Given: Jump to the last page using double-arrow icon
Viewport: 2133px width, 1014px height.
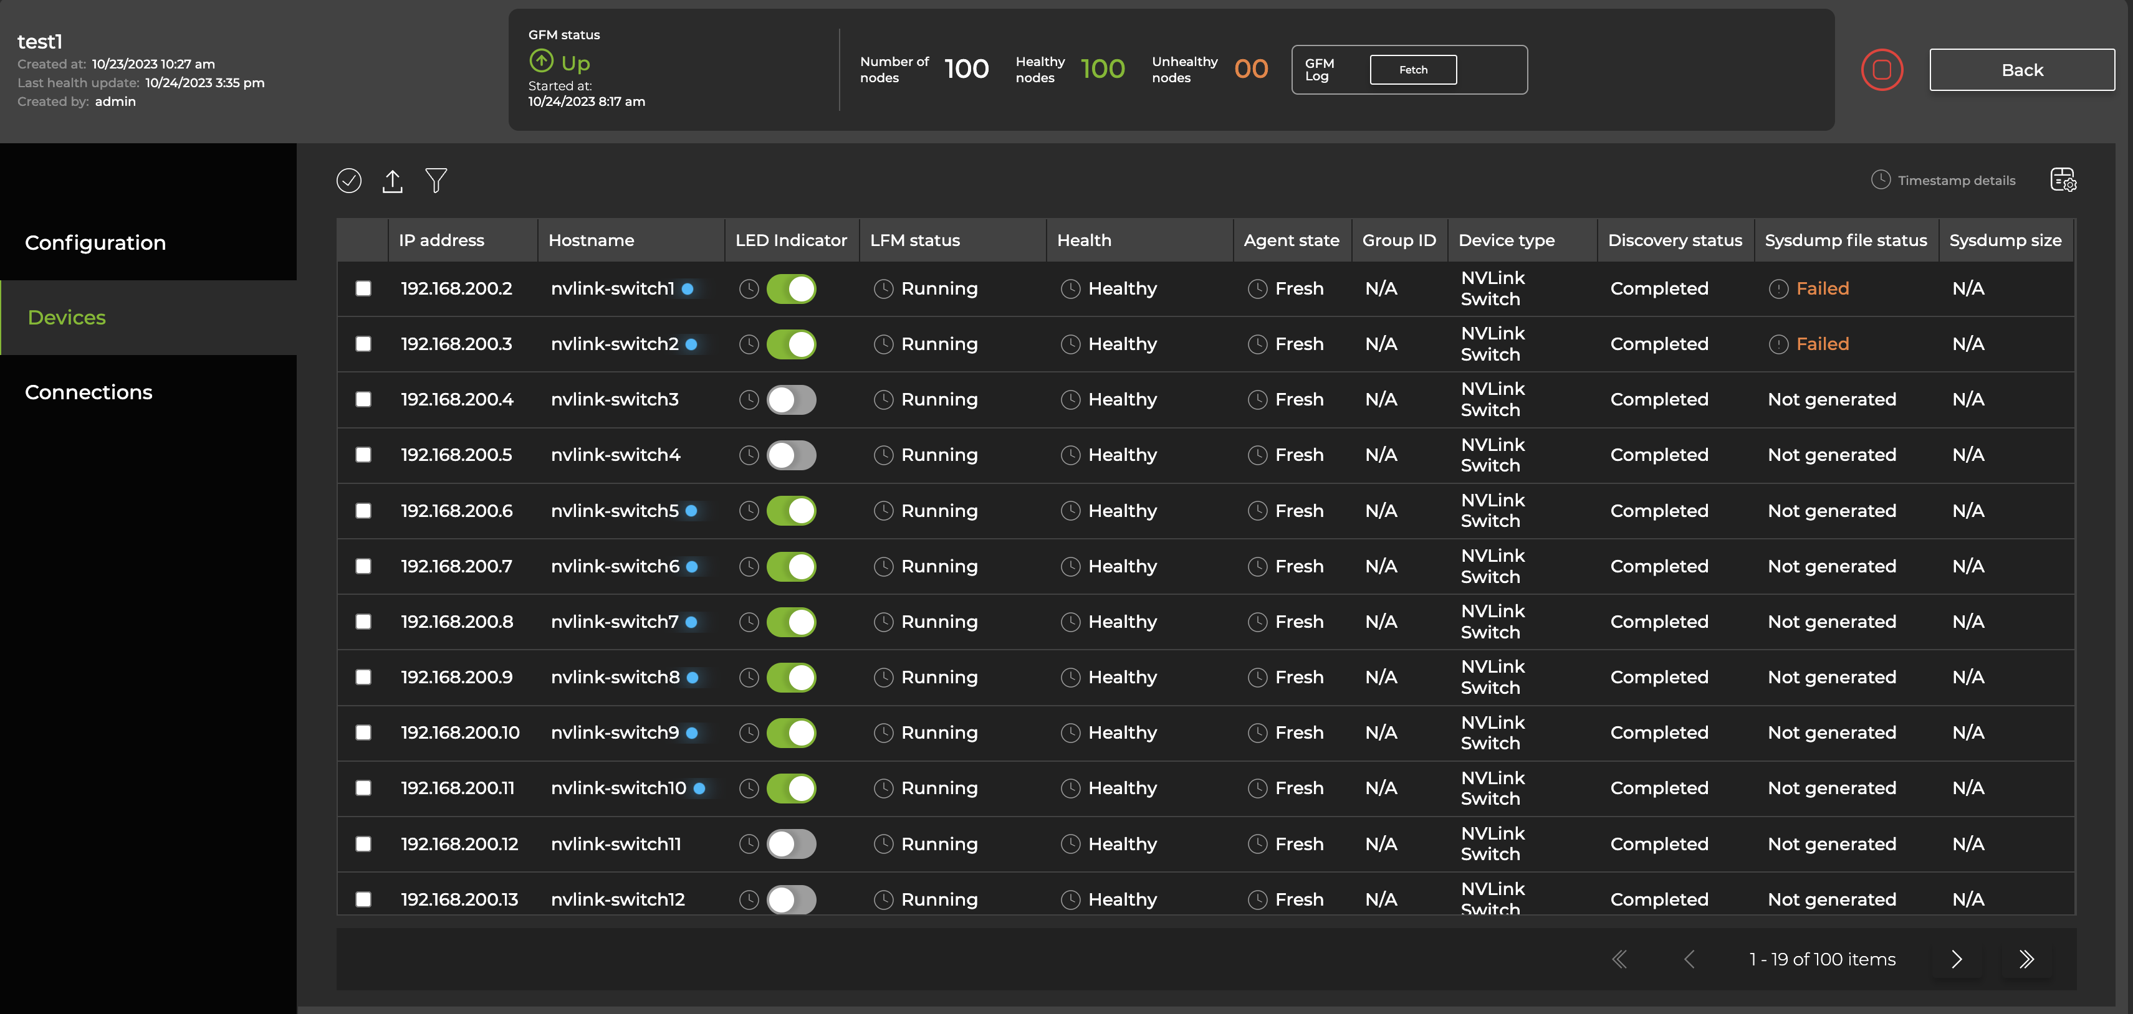Looking at the screenshot, I should point(2027,959).
